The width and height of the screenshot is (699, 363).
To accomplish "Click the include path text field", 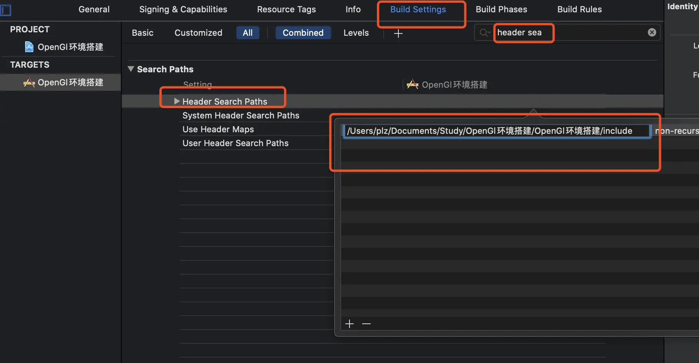I will point(497,131).
